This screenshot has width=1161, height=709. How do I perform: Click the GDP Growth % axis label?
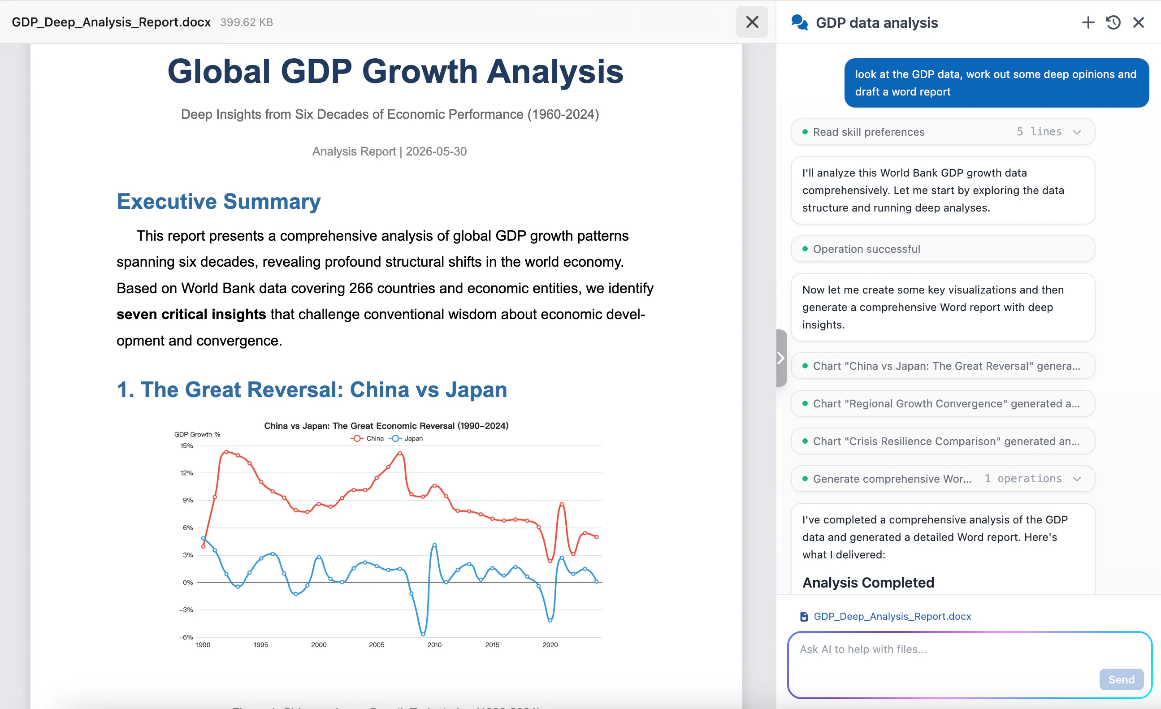coord(197,434)
